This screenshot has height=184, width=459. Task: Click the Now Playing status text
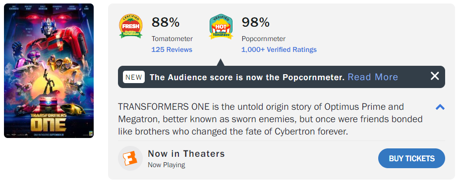pyautogui.click(x=166, y=165)
